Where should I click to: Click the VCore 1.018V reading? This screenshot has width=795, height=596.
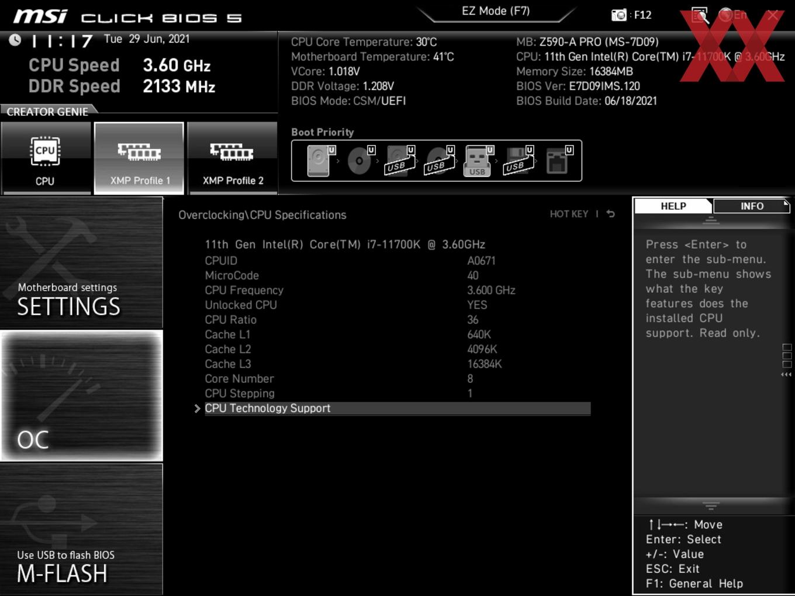point(326,71)
